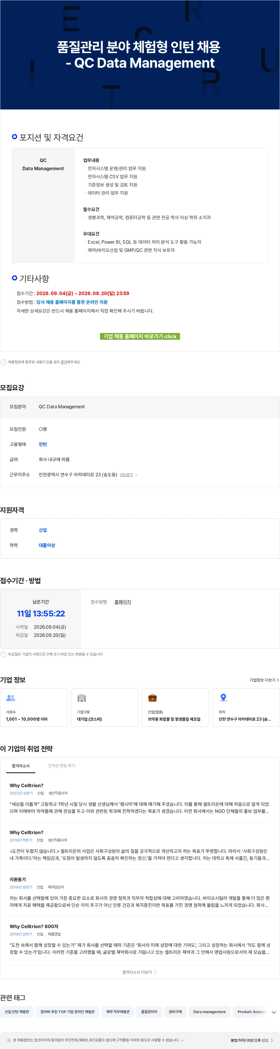The image size is (280, 1049).
Task: Select the 잡아바 추천 TOP 기업 온라인 채용관 tag
Action: [x=68, y=1012]
